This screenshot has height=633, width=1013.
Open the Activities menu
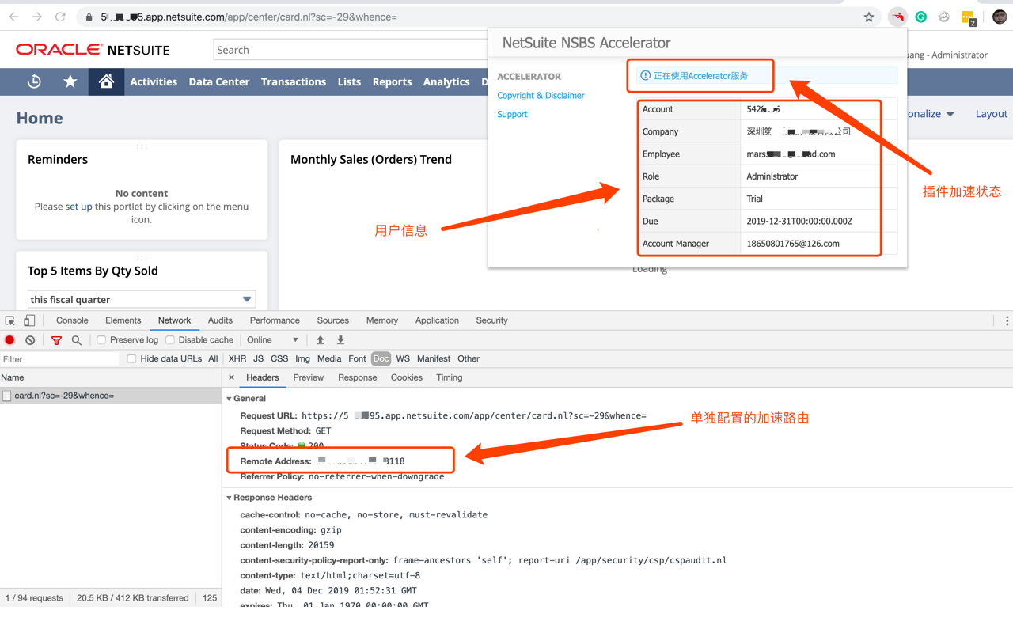pyautogui.click(x=154, y=81)
